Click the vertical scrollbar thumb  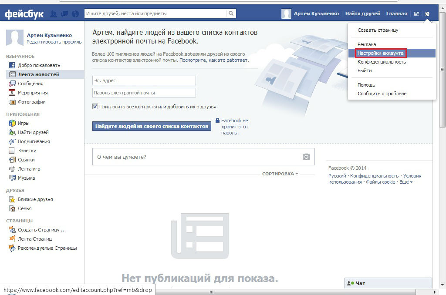(x=442, y=70)
